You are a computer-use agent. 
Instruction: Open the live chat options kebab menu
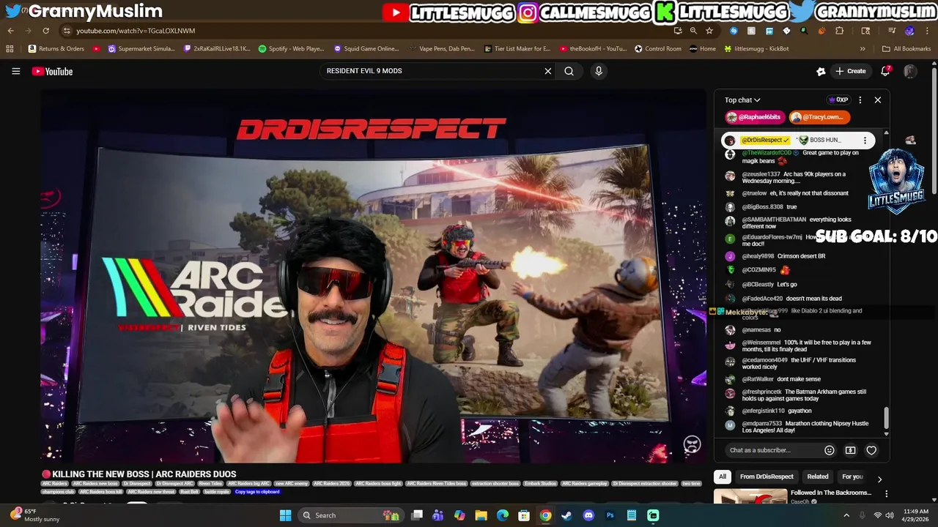[860, 100]
